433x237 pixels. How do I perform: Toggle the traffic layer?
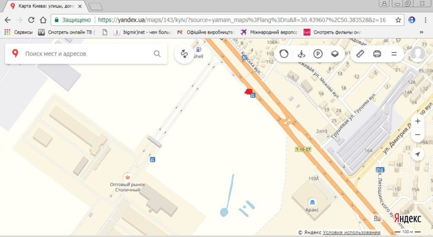pos(284,54)
